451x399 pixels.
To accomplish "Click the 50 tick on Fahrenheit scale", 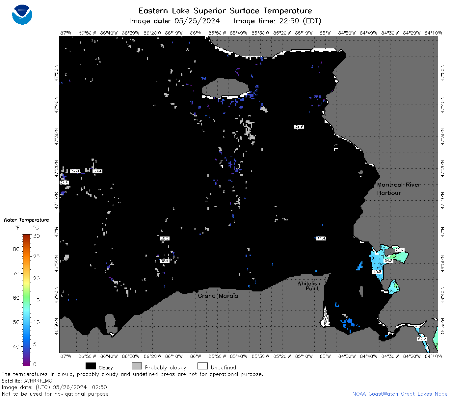I will click(16, 322).
